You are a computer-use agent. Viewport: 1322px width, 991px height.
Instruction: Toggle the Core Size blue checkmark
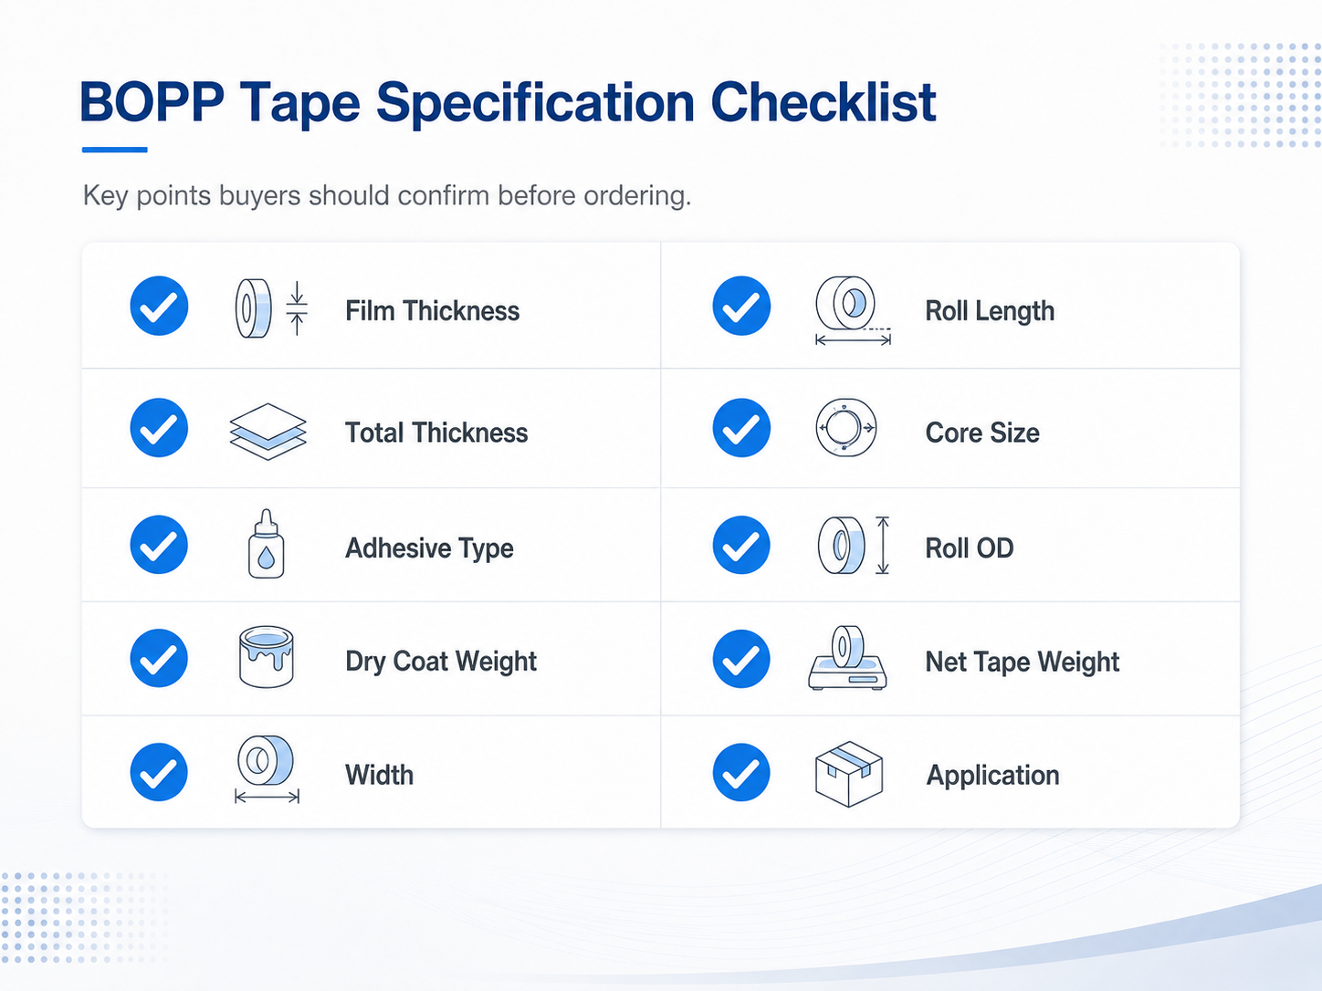[741, 427]
